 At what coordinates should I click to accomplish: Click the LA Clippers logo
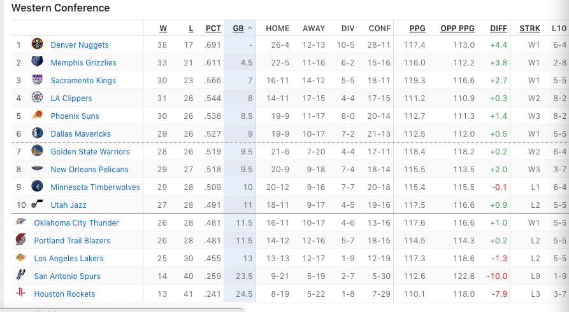[x=38, y=97]
